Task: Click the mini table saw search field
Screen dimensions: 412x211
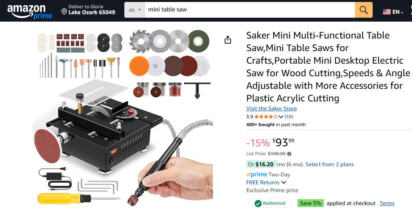Action: (x=249, y=10)
